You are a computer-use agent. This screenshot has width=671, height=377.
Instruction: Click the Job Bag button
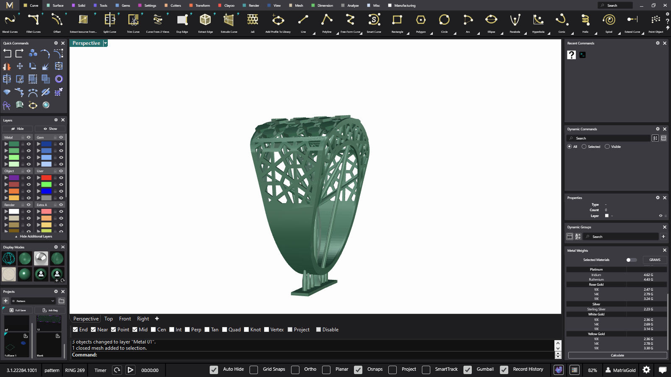(50, 310)
